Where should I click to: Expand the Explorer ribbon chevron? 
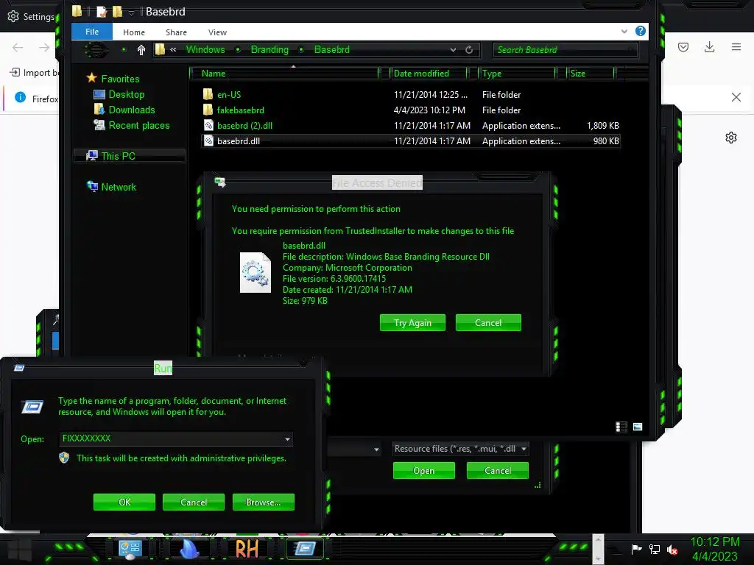pos(624,31)
